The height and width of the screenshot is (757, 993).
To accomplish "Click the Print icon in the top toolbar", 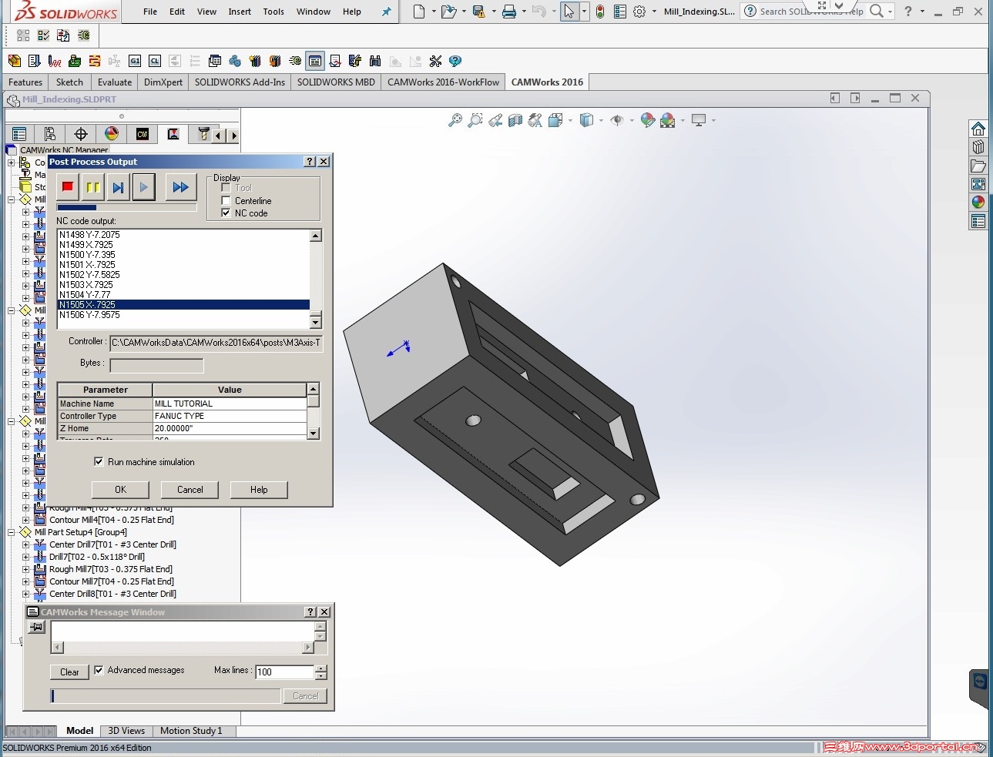I will [x=509, y=12].
